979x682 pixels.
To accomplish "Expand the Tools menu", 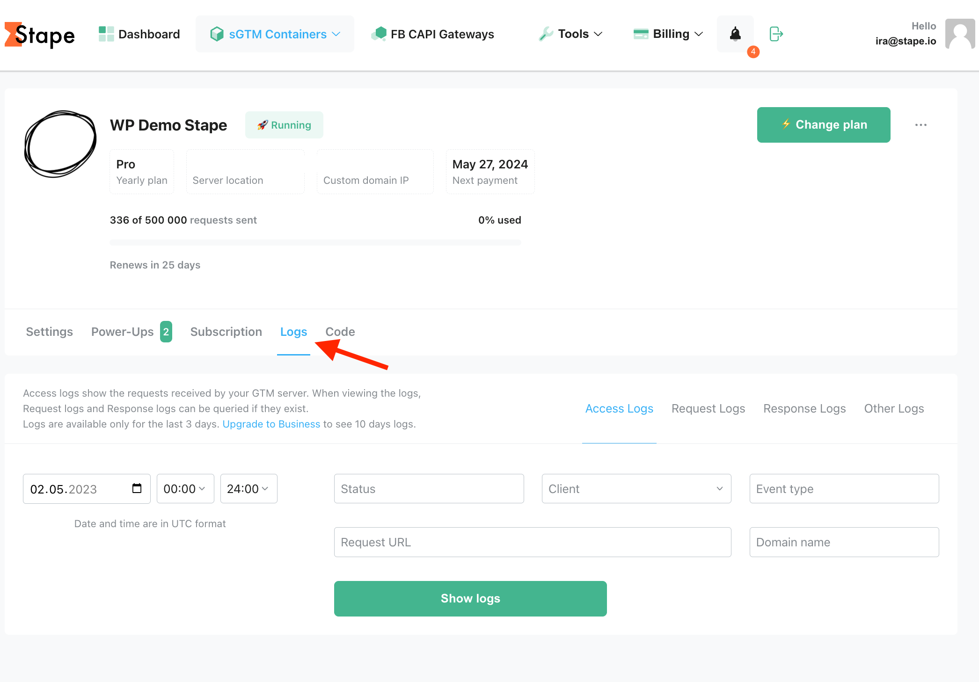I will coord(570,34).
